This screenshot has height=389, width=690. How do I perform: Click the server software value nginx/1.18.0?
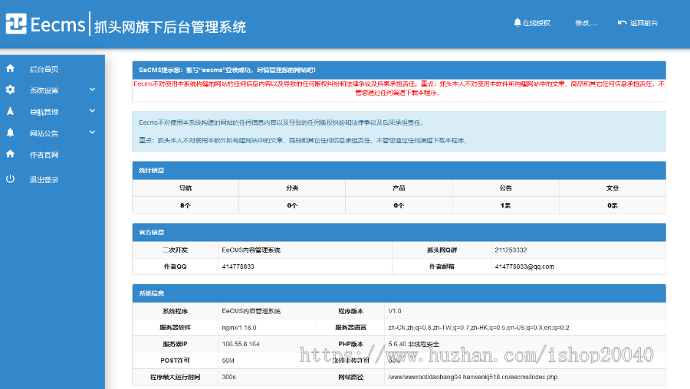239,328
